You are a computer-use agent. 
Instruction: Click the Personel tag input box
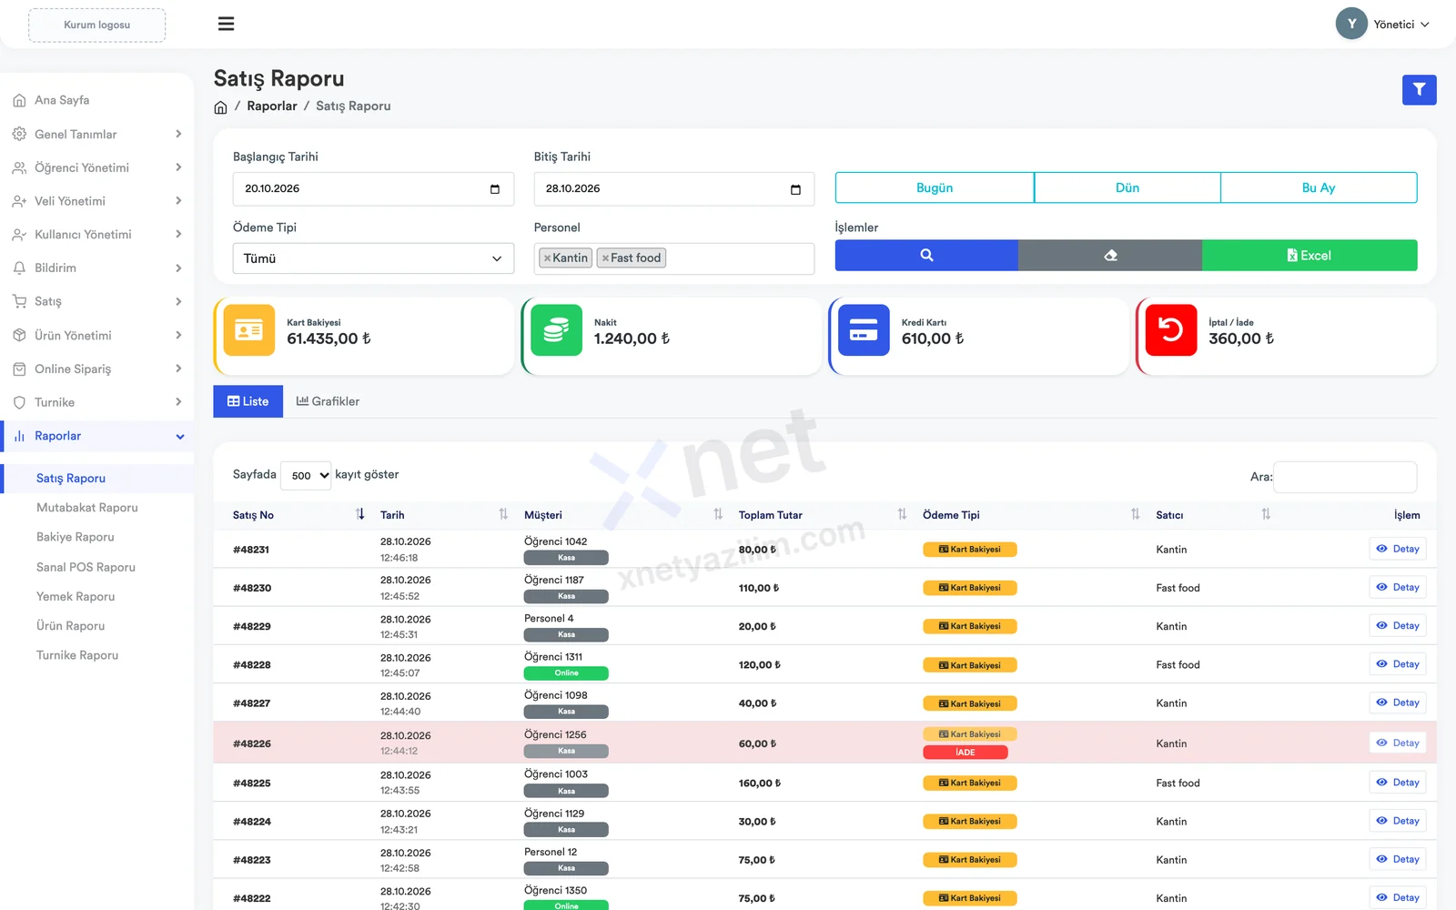[x=674, y=258]
